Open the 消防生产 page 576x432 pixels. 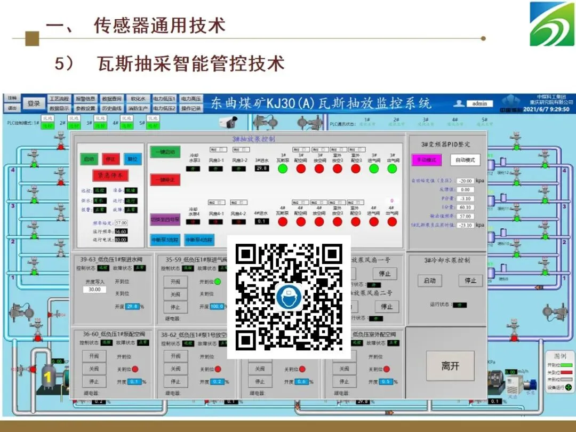pos(138,108)
